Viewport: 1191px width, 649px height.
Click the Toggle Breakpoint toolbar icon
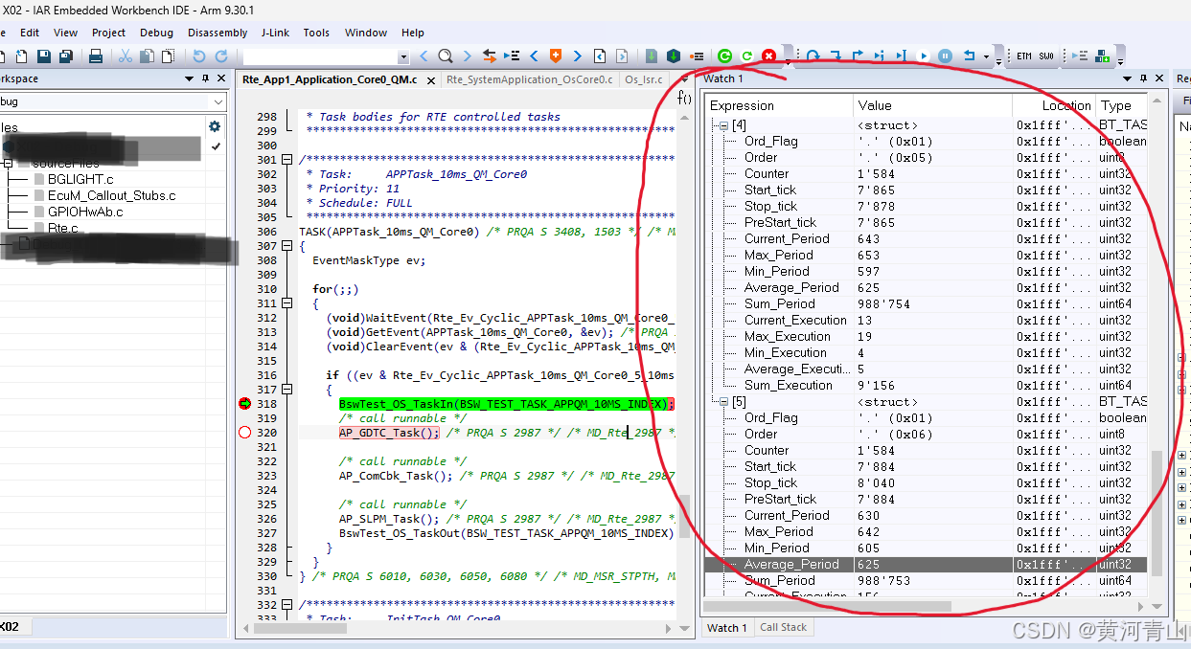pyautogui.click(x=697, y=56)
